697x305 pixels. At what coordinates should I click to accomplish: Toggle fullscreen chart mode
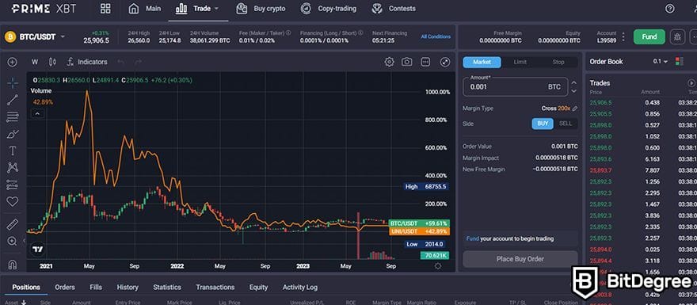[445, 63]
